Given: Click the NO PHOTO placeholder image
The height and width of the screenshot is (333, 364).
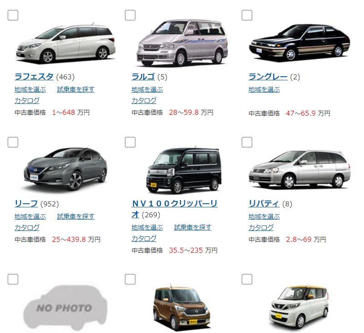Looking at the screenshot, I should pyautogui.click(x=65, y=308).
